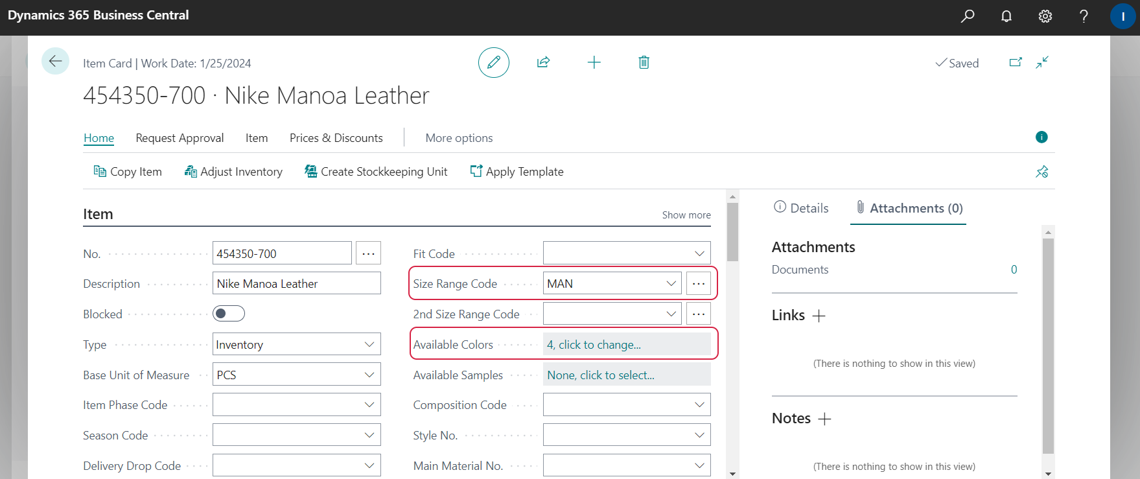Expand 2nd Size Range Code dropdown arrow
This screenshot has height=479, width=1140.
(x=671, y=314)
